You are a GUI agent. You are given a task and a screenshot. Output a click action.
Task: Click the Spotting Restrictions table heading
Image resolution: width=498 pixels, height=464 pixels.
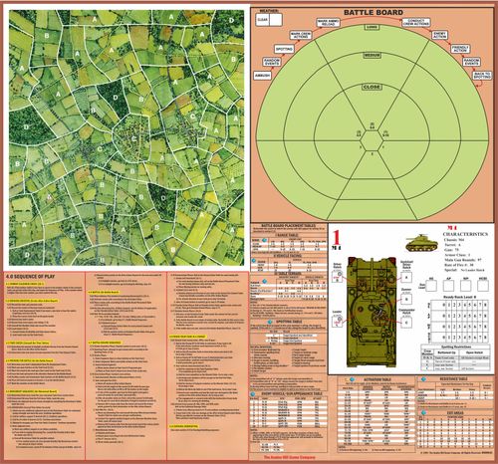pos(455,347)
